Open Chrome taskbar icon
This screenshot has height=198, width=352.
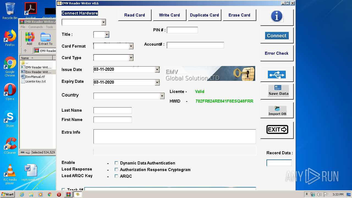pos(50,194)
